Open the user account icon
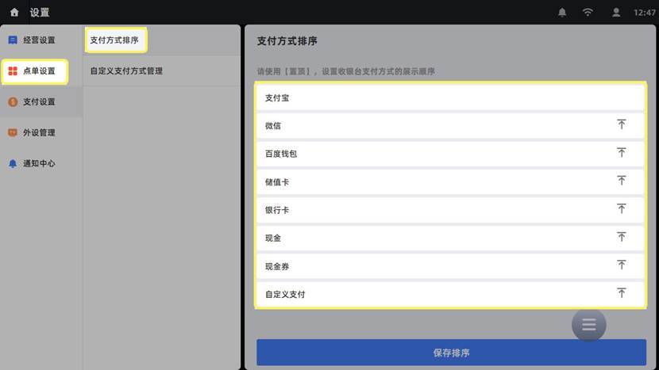This screenshot has width=659, height=370. pos(615,13)
